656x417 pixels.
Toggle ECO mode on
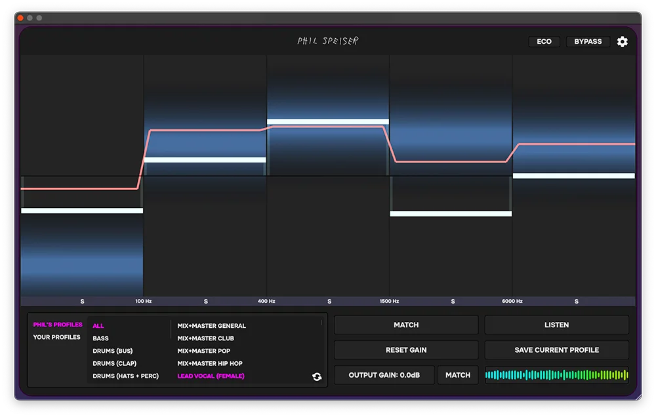pyautogui.click(x=544, y=41)
